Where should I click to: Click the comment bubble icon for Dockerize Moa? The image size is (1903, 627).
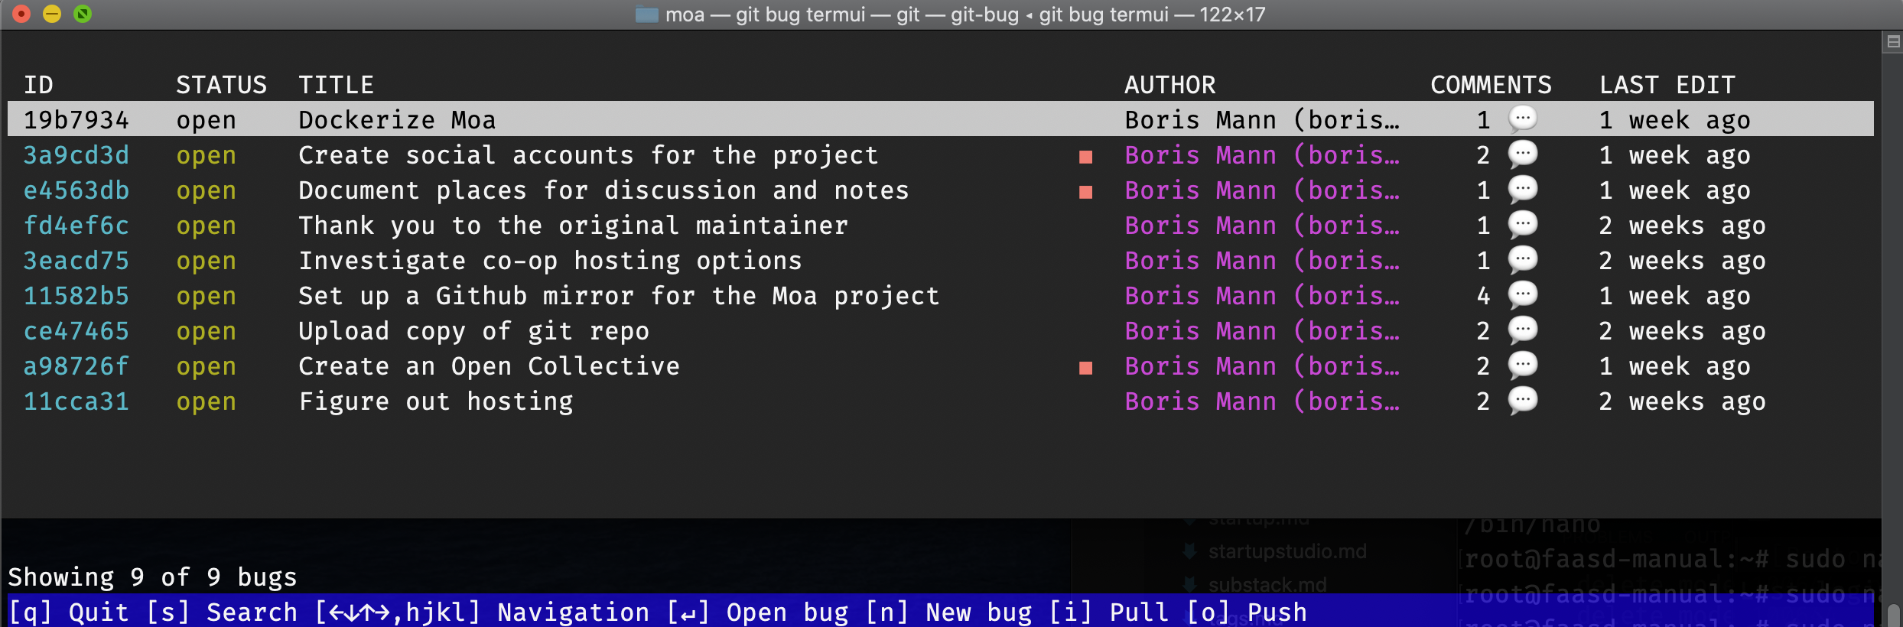point(1522,119)
